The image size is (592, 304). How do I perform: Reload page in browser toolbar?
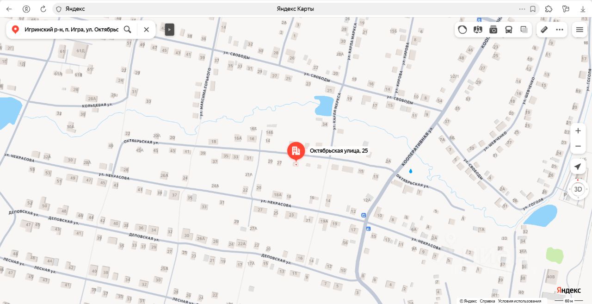pos(43,9)
